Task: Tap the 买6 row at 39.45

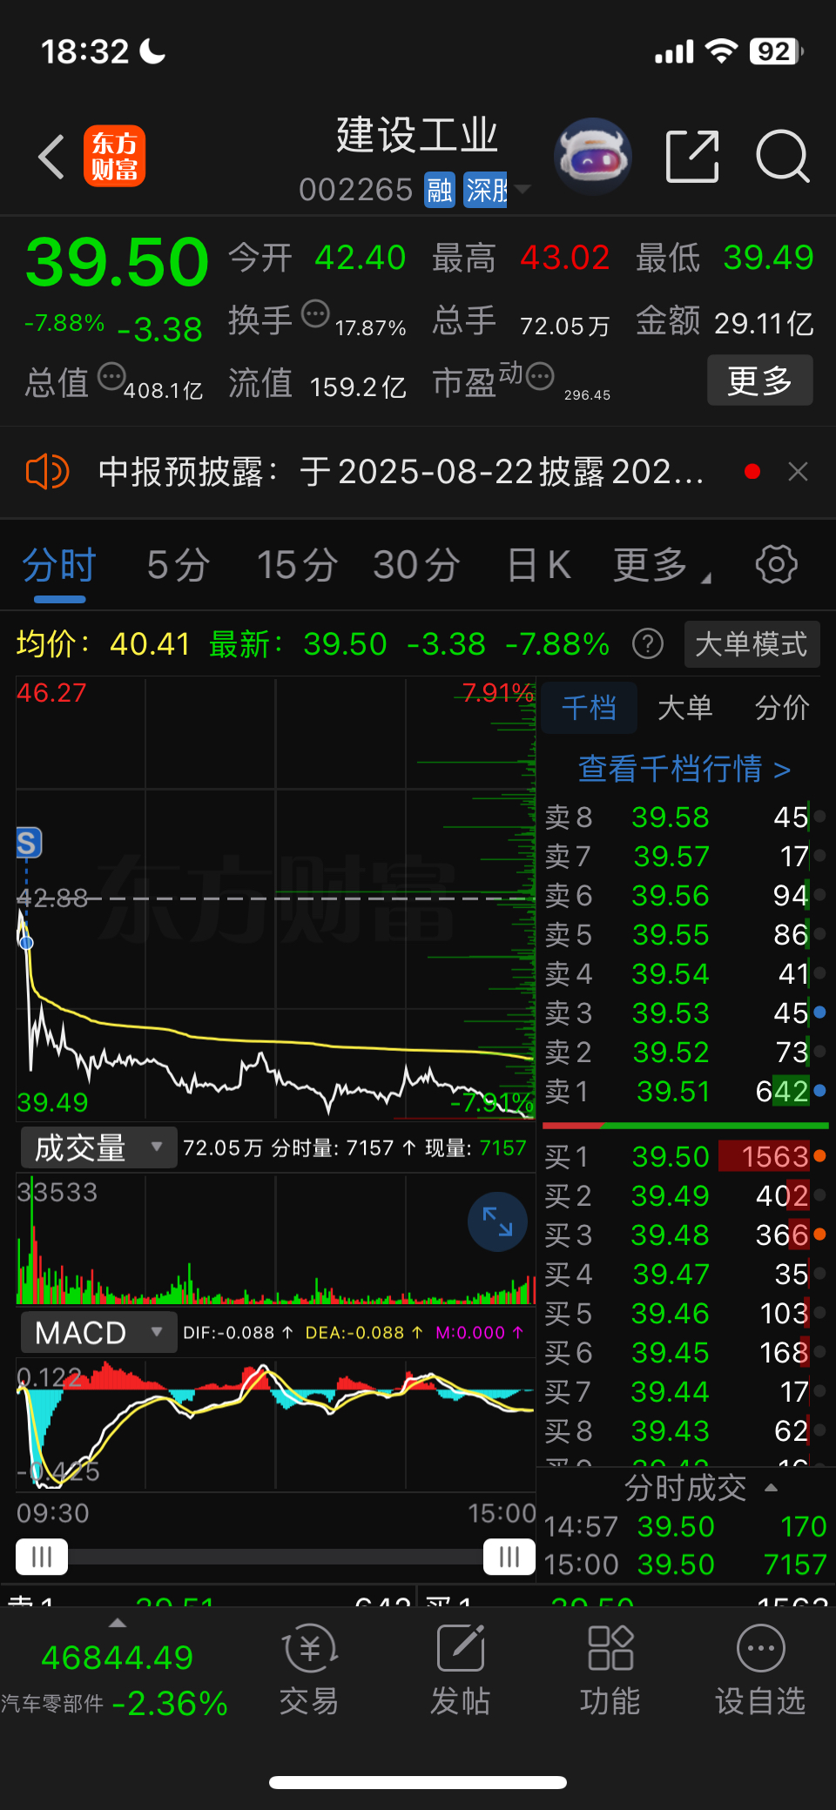Action: [x=684, y=1352]
